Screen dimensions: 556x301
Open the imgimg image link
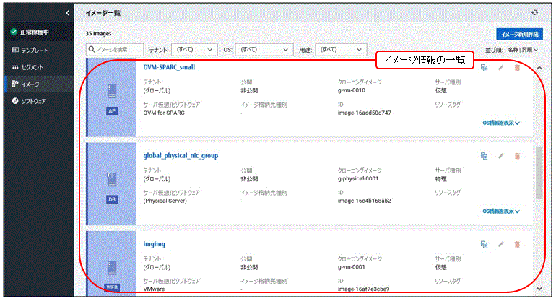(x=155, y=244)
